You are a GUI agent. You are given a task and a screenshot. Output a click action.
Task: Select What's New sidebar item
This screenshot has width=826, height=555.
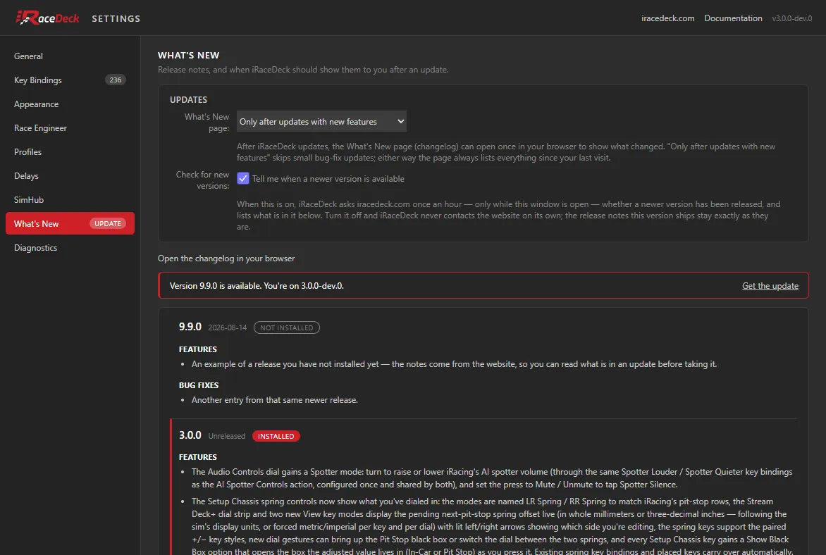click(x=70, y=223)
